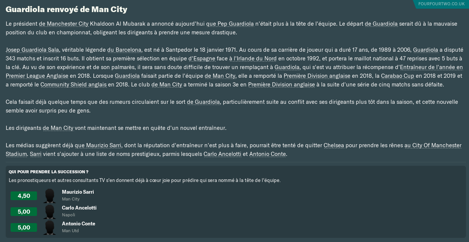Open the Khaldoon Al Mubarak-line 'de Manchester City' link
Image resolution: width=469 pixels, height=242 pixels.
pos(63,24)
